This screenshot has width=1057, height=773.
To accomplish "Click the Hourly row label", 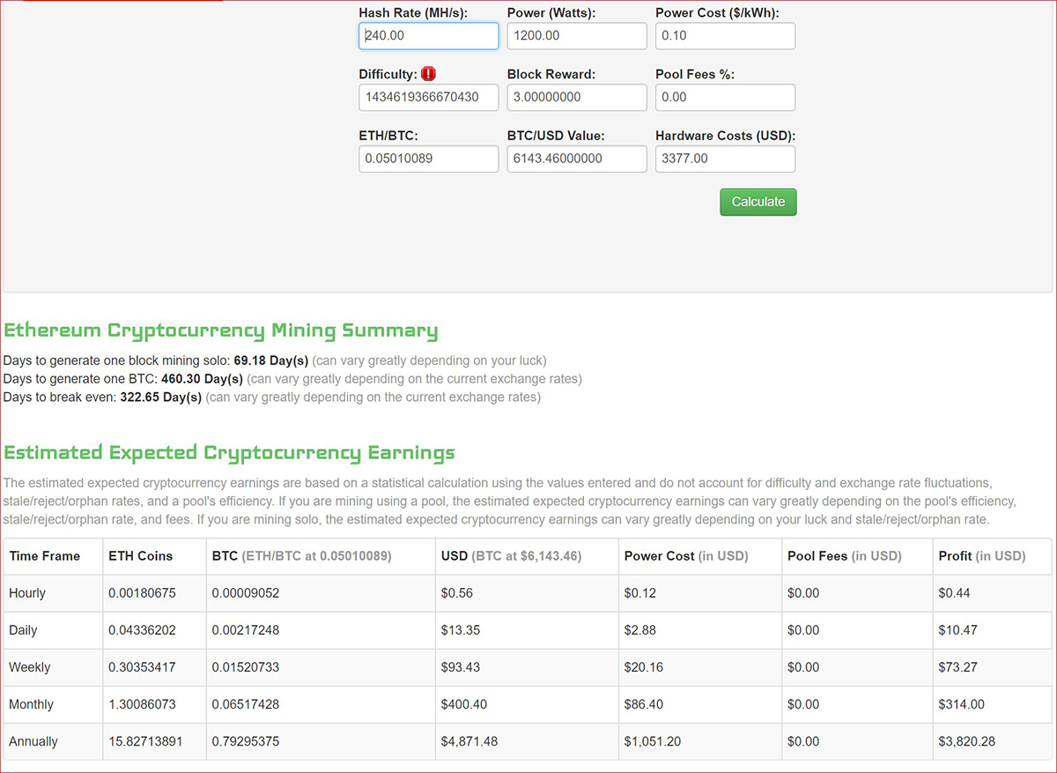I will tap(27, 593).
